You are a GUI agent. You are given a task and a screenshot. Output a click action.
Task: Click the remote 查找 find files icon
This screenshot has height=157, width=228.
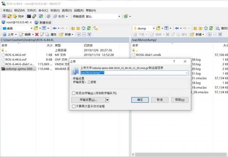click(x=218, y=28)
